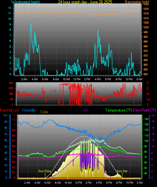
Task: Click the 1.1 value on the rainfall axis
Action: tap(14, 120)
